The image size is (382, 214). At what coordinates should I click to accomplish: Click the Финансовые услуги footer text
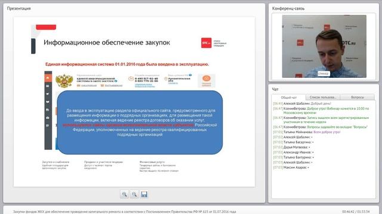coord(152,162)
